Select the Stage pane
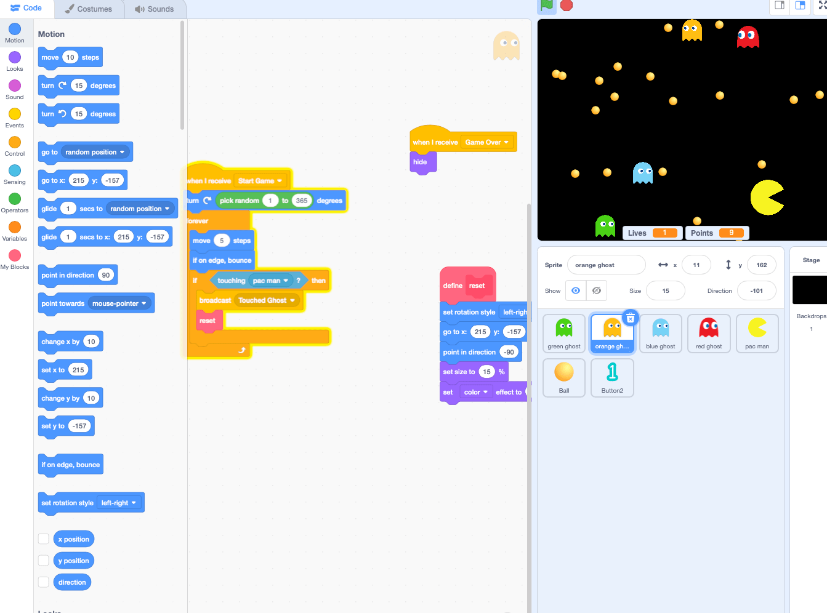This screenshot has height=613, width=827. (809, 431)
